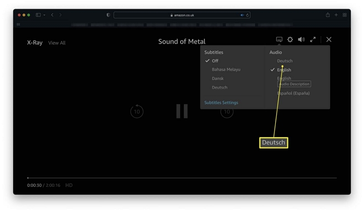Viewport: 364px width, 212px height.
Task: Open a new Safari tab
Action: click(x=336, y=15)
